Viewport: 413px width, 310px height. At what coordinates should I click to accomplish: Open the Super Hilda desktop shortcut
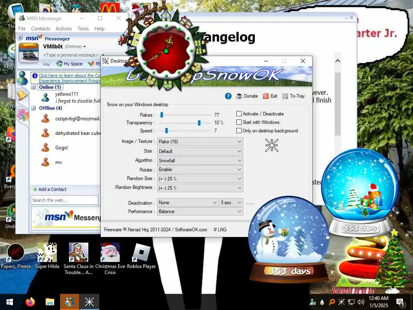point(47,256)
